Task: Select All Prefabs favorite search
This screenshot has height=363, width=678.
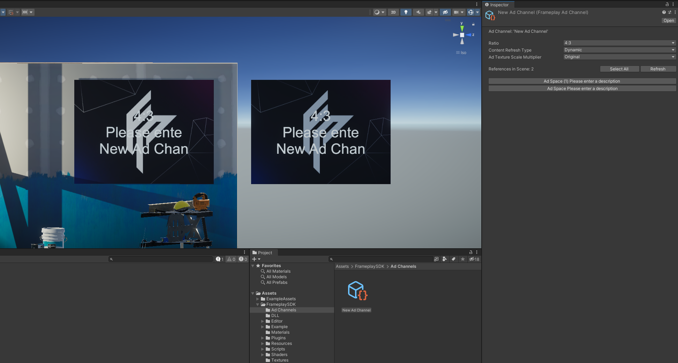Action: (x=277, y=282)
